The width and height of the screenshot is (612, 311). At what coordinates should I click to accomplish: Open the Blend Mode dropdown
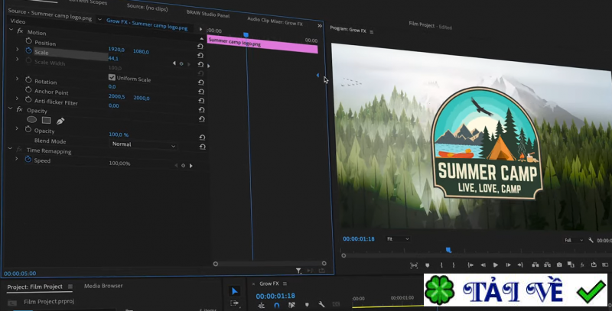click(x=143, y=144)
